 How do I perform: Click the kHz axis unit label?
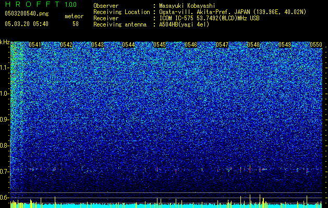coord(5,42)
